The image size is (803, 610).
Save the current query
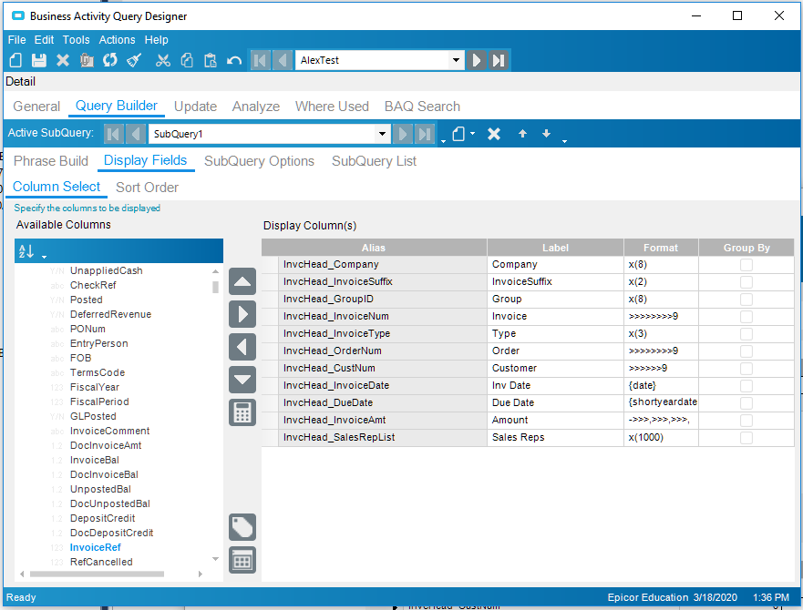pos(39,60)
